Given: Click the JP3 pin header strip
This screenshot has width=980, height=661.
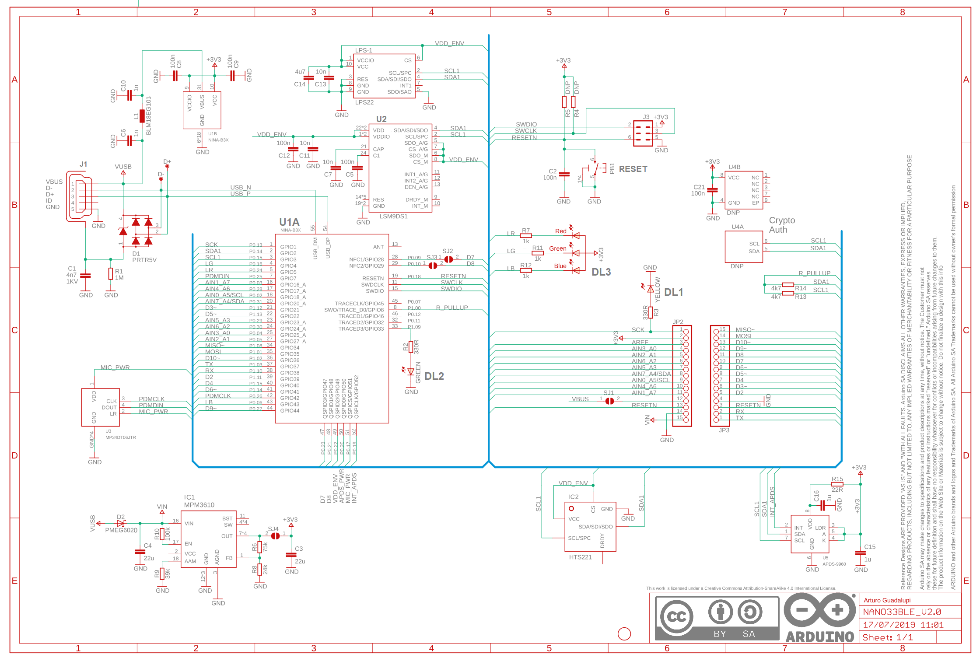Looking at the screenshot, I should 719,376.
